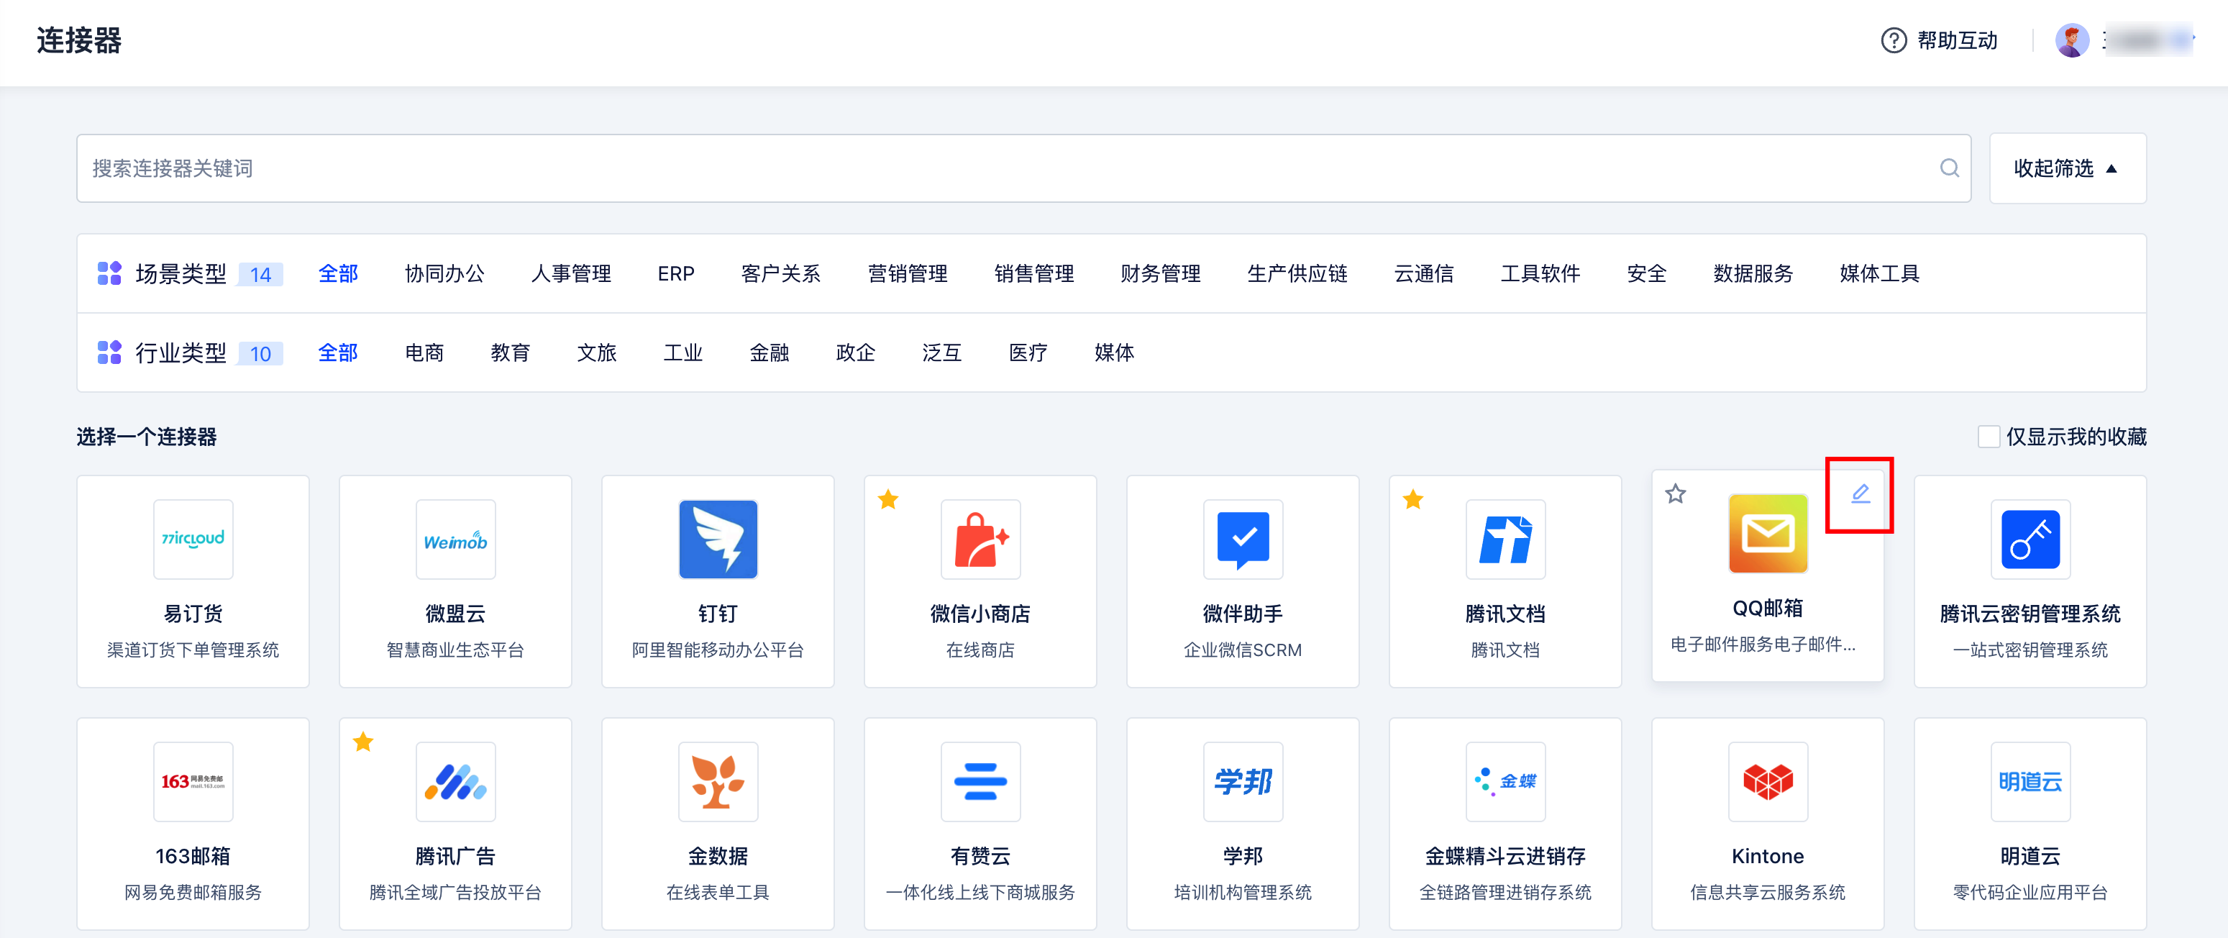Filter by 安全 scene
The image size is (2228, 938).
pos(1647,273)
